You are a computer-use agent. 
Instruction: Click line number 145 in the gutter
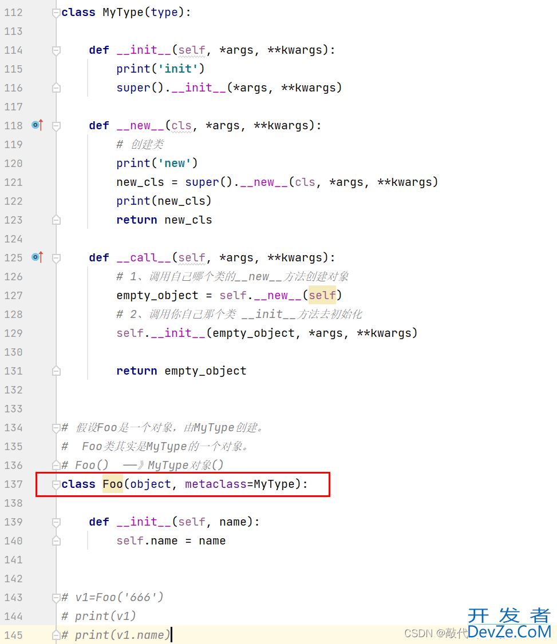tap(14, 635)
